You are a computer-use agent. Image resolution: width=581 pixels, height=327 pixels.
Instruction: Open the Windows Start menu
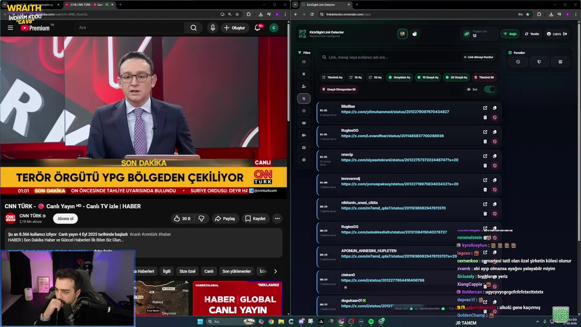coord(200,322)
